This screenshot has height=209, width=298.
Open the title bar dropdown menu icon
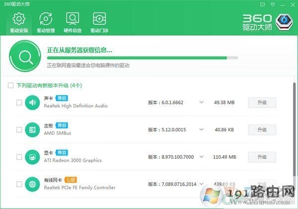(273, 4)
